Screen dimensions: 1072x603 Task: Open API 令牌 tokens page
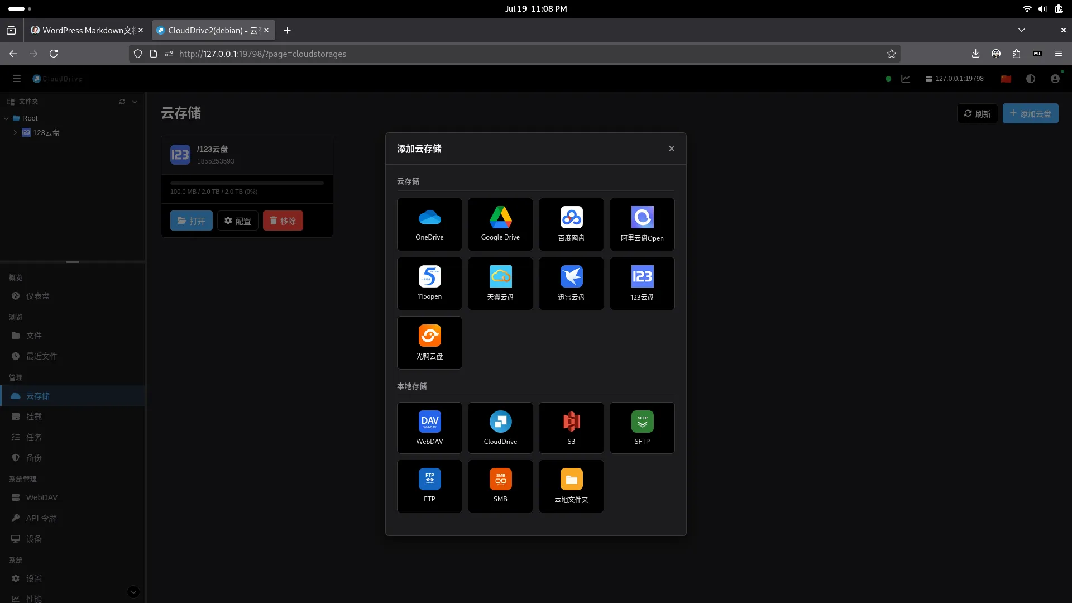(x=73, y=518)
